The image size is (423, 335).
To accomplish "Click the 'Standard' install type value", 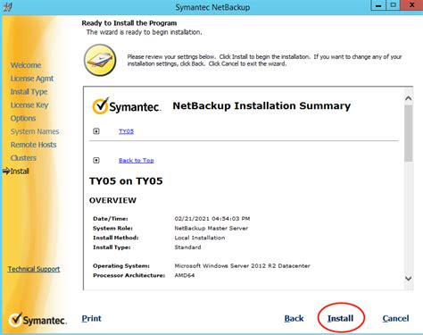I will point(187,247).
